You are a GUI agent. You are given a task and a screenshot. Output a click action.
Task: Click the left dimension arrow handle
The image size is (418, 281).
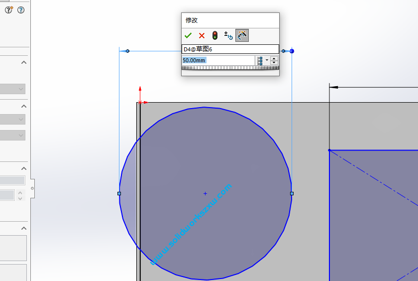pyautogui.click(x=127, y=51)
